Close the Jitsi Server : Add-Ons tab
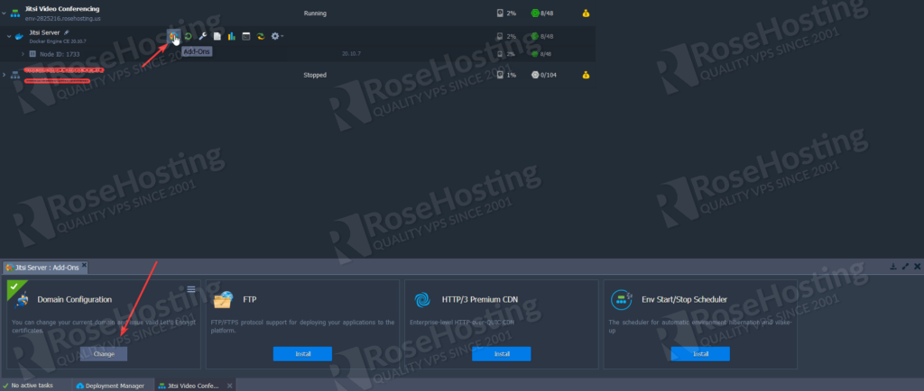Image resolution: width=924 pixels, height=391 pixels. (x=84, y=267)
